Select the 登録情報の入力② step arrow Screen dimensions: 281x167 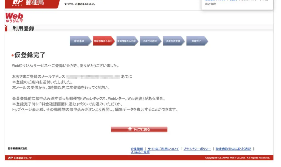127,41
